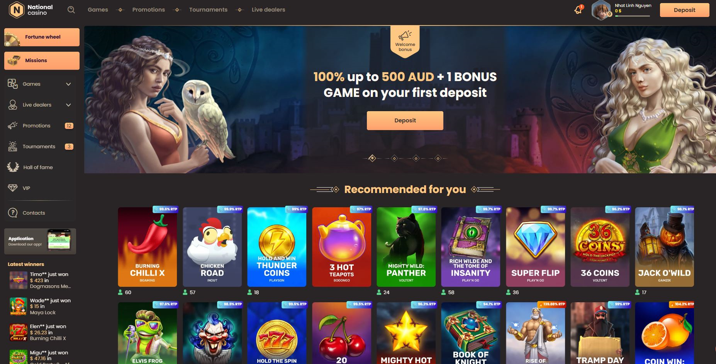
Task: Expand the Live dealers sidebar chevron
Action: tap(68, 105)
